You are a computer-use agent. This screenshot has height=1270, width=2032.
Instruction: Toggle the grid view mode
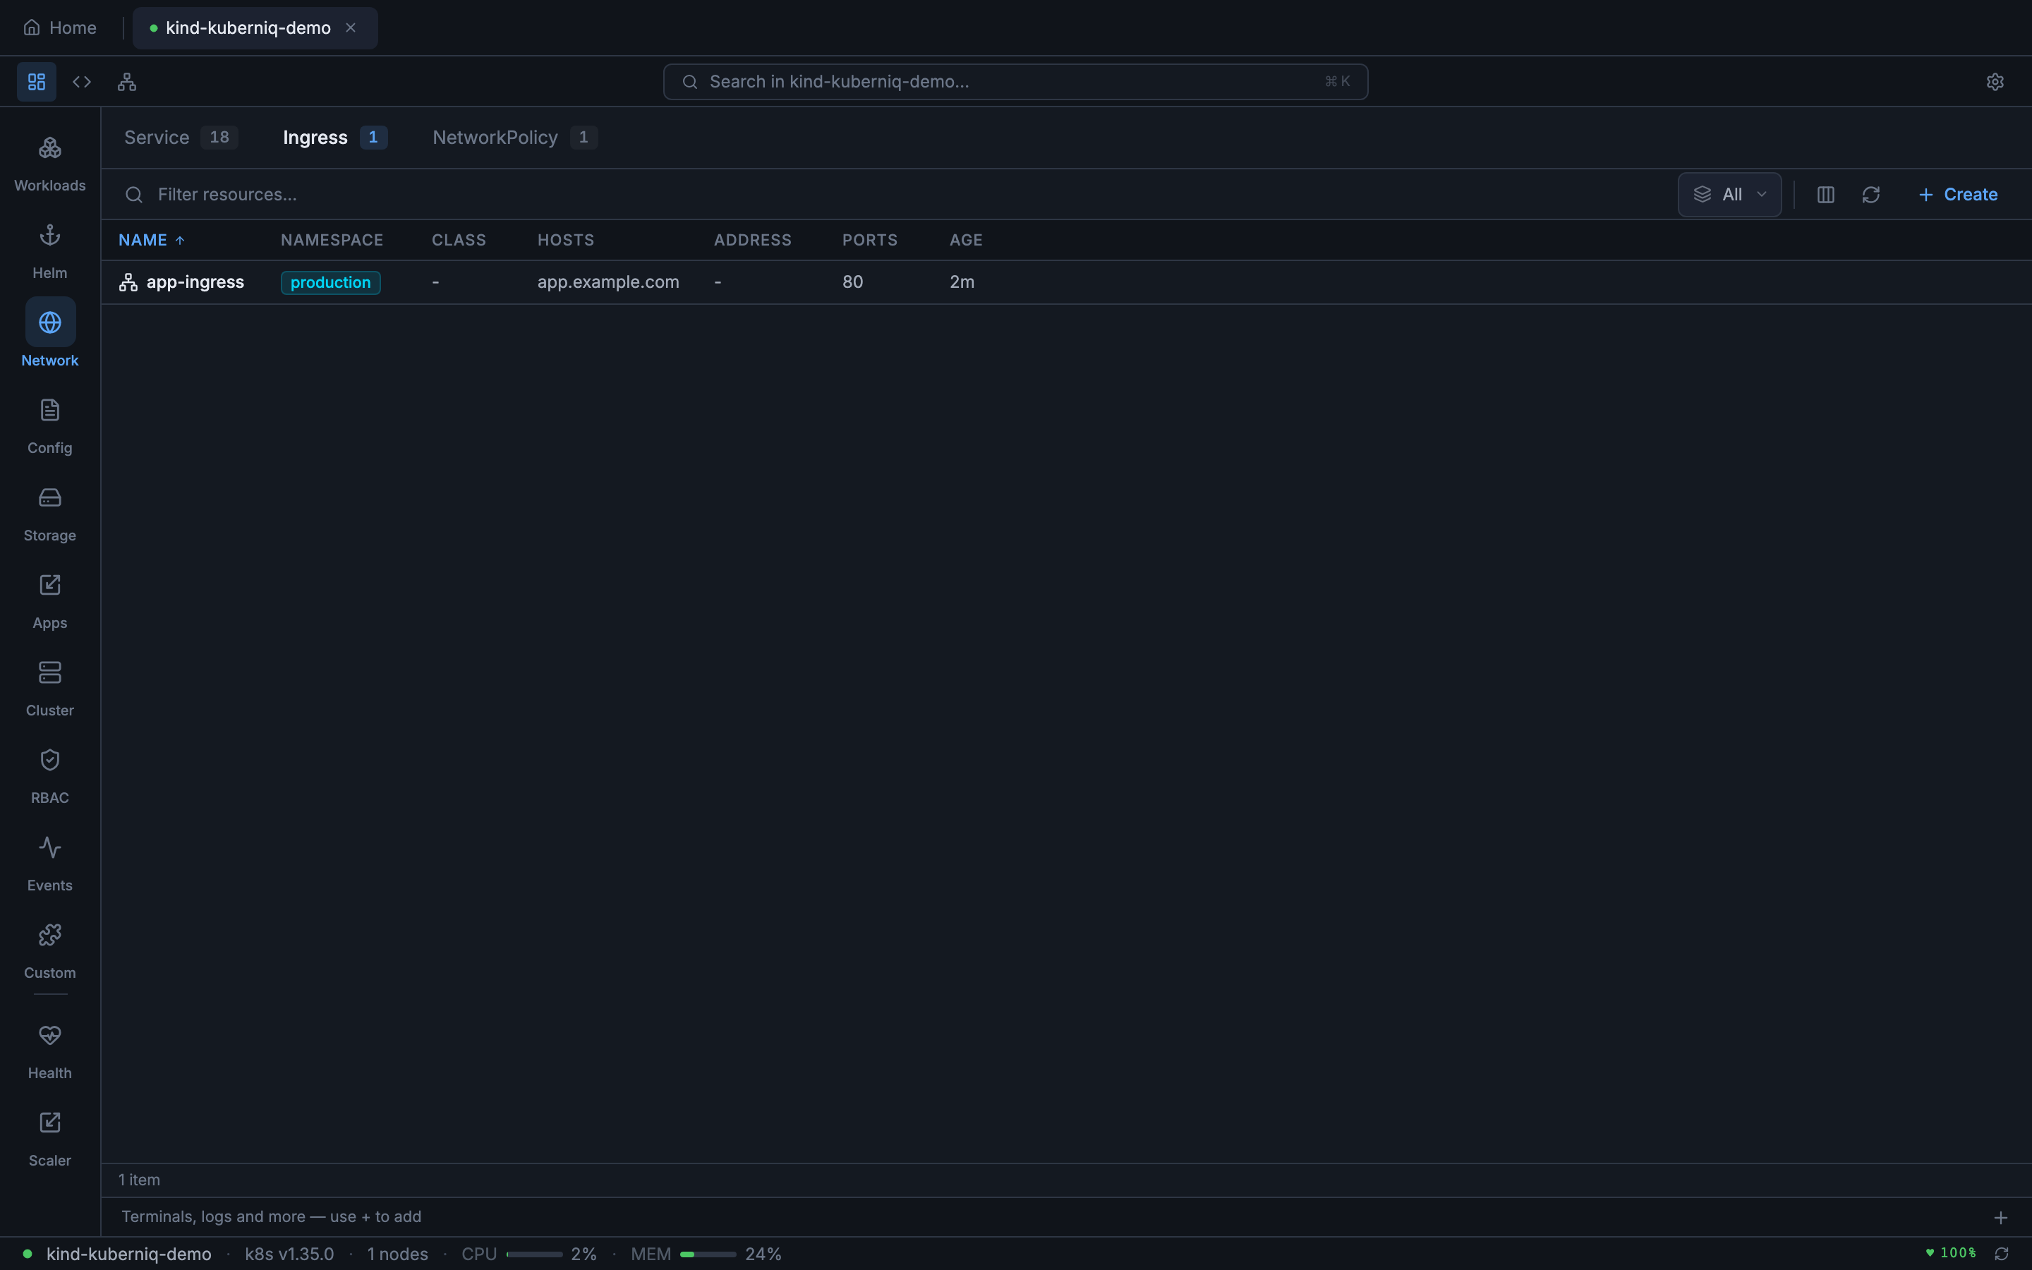click(35, 81)
